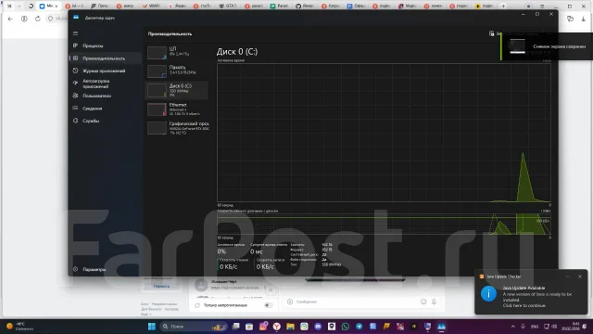Image resolution: width=593 pixels, height=334 pixels.
Task: Switch the ENG input language
Action: click(x=535, y=327)
